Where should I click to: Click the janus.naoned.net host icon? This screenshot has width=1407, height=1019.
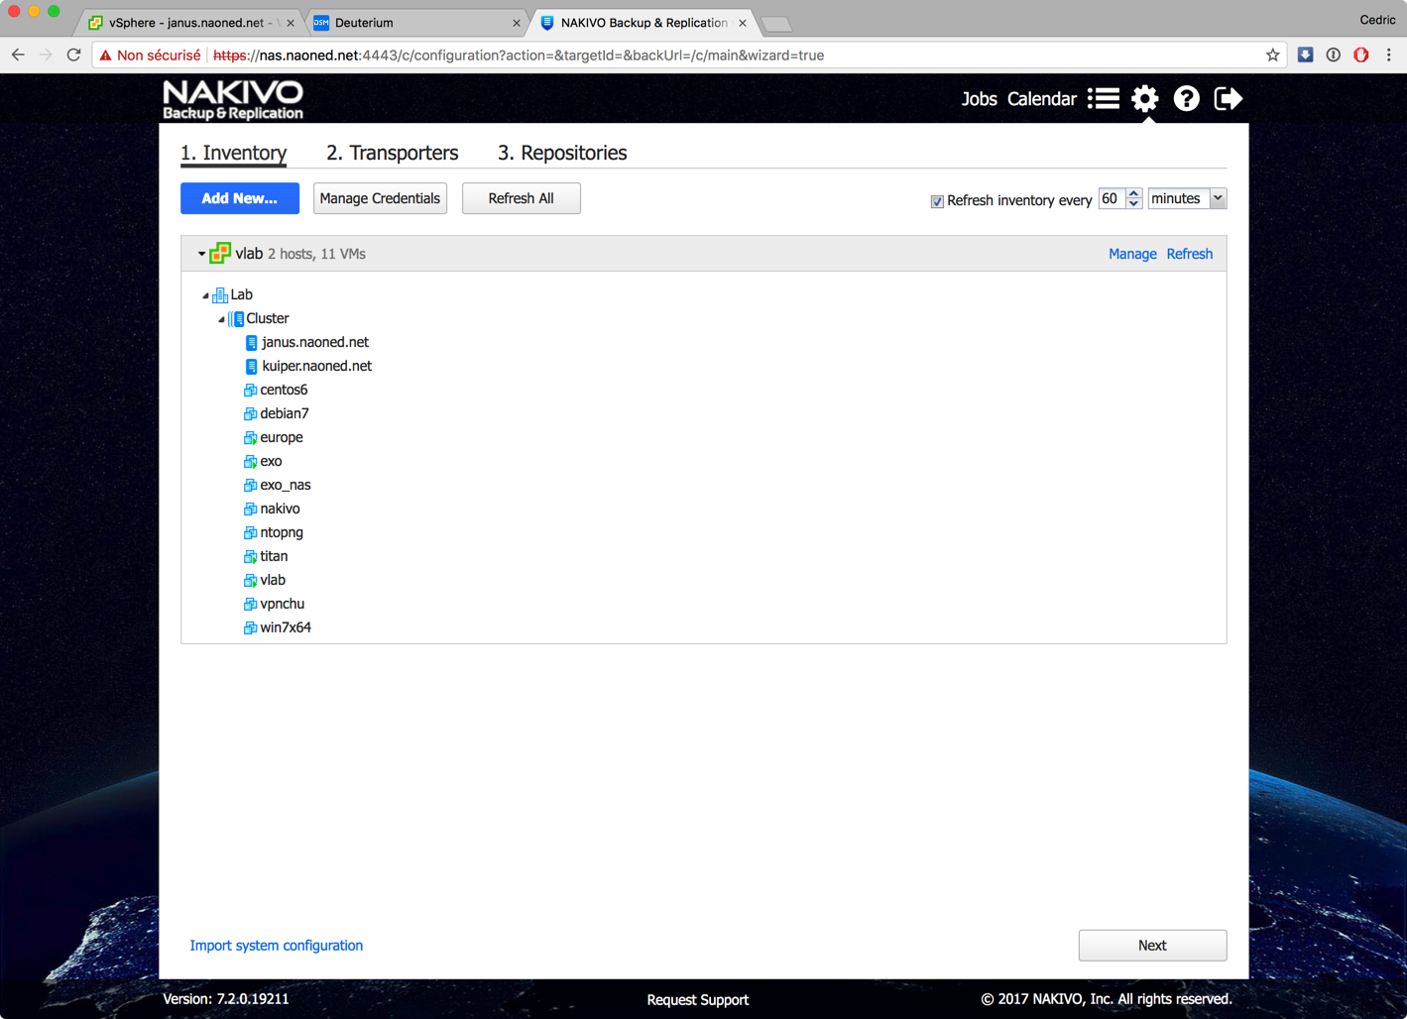[x=251, y=343]
